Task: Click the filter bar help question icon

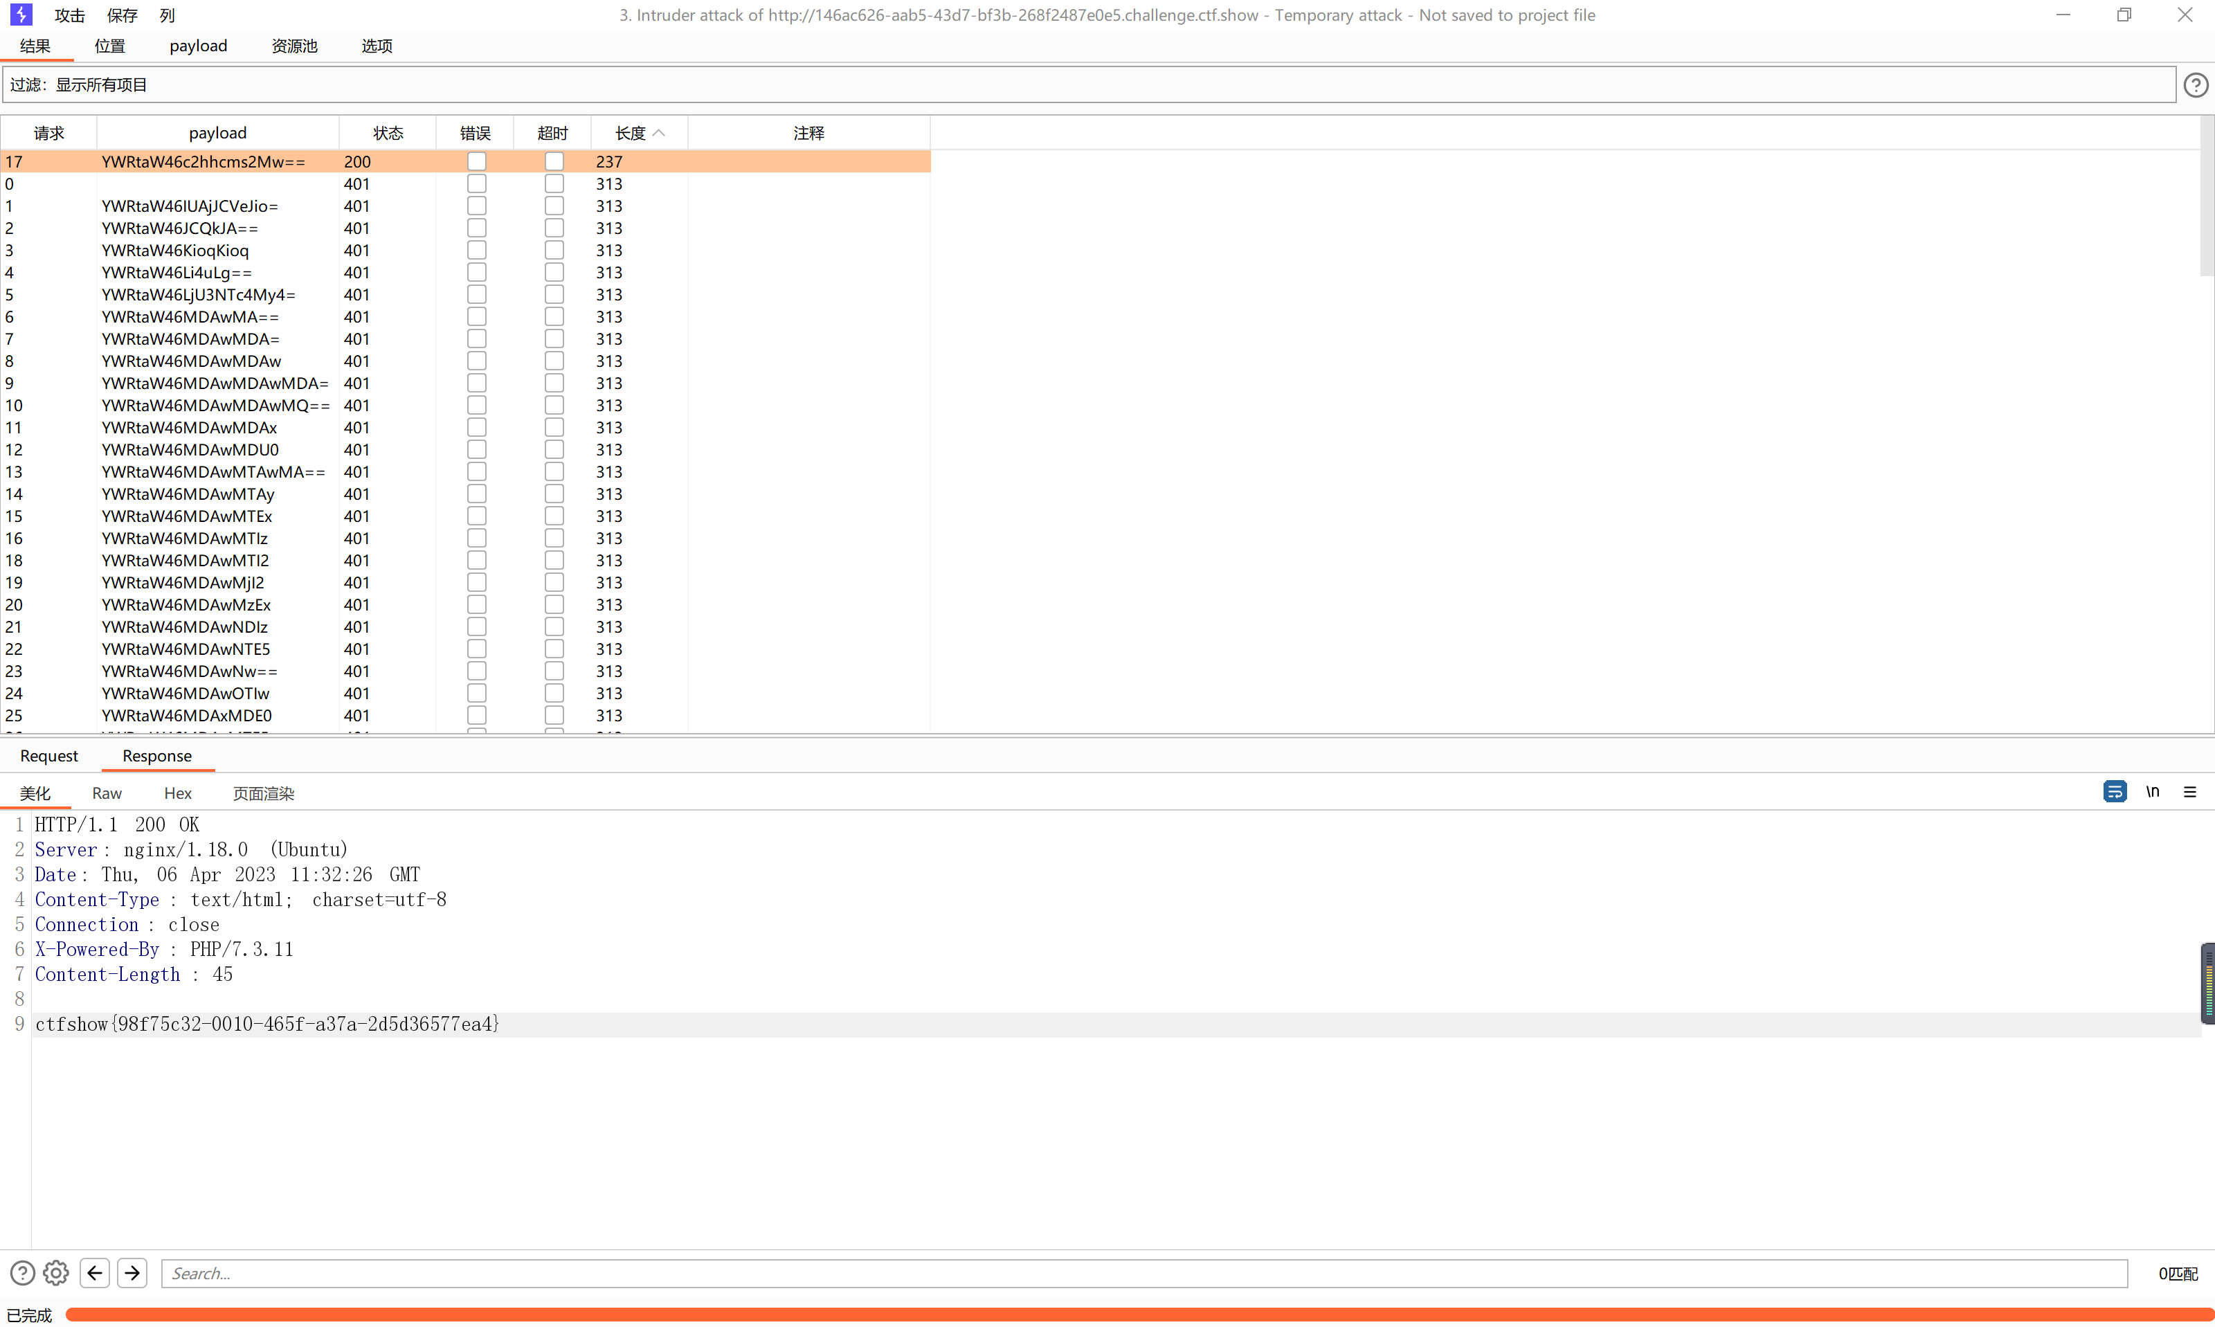Action: click(2196, 85)
